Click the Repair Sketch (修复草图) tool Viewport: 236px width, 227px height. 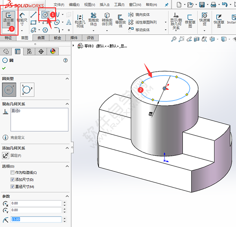190,21
